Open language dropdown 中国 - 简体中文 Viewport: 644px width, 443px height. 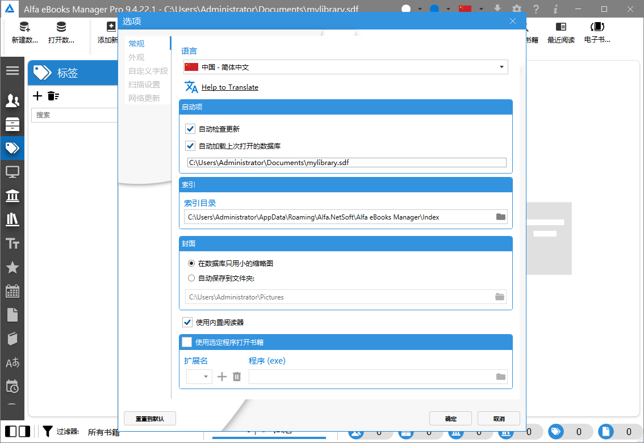[345, 67]
